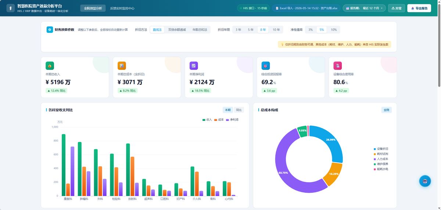Viewport: 441px width, 210px height.
Task: Click the 介入科 axis label
Action: (197, 199)
